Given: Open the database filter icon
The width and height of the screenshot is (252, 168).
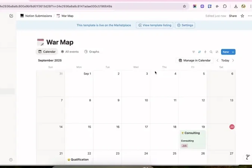Looking at the screenshot, I should click(x=193, y=52).
